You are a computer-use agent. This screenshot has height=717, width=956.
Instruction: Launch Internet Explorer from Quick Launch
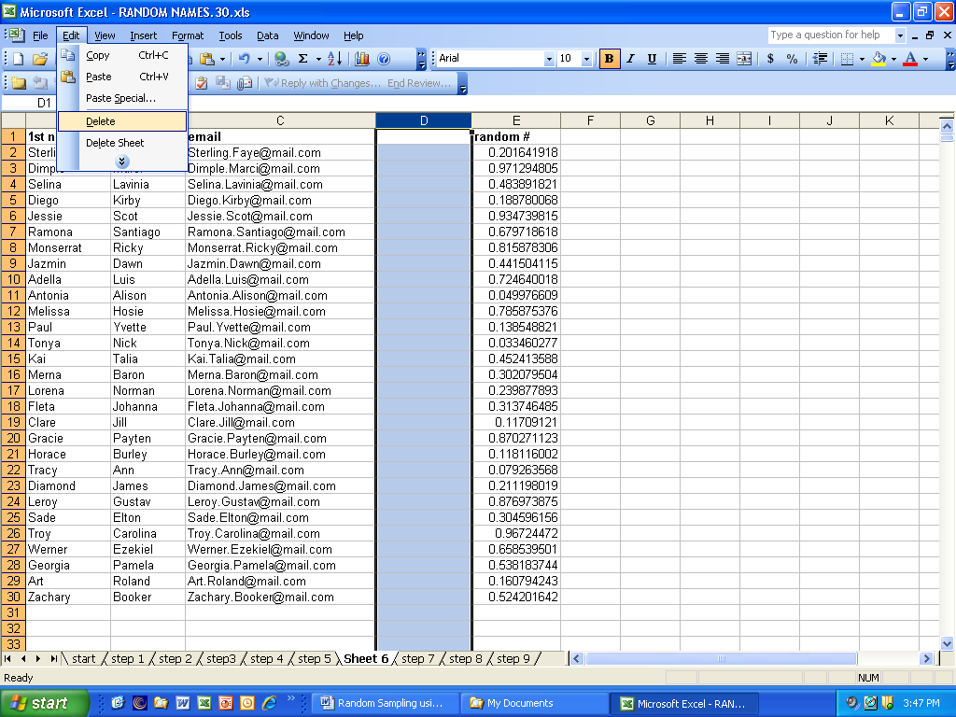click(x=269, y=703)
